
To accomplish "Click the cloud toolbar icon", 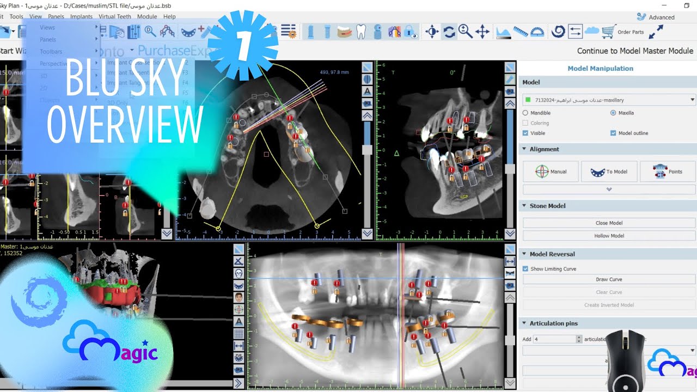I will 592,31.
